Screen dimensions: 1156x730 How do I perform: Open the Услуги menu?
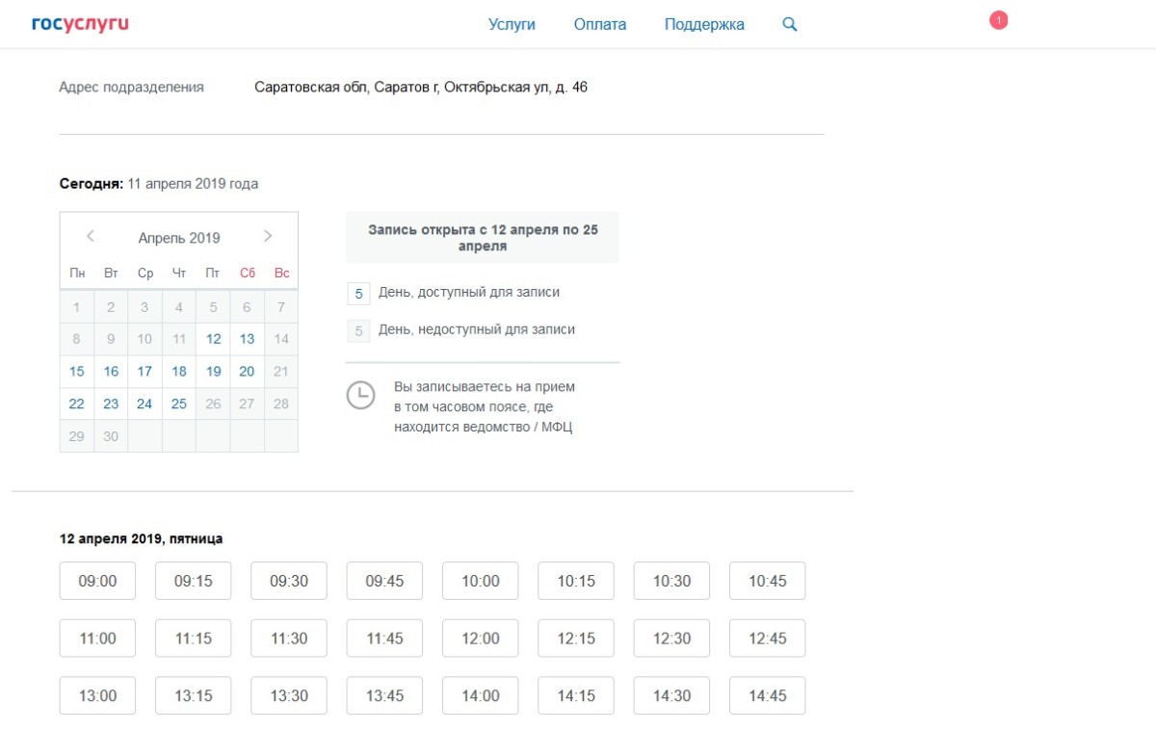[x=512, y=25]
